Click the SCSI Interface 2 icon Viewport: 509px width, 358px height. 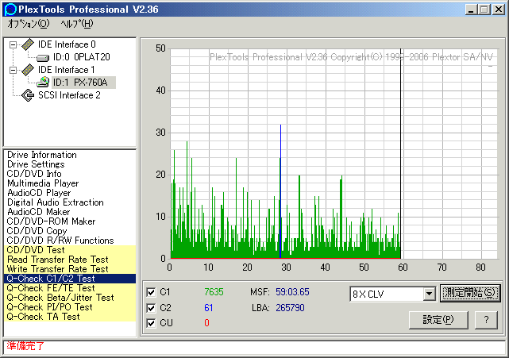pyautogui.click(x=27, y=95)
